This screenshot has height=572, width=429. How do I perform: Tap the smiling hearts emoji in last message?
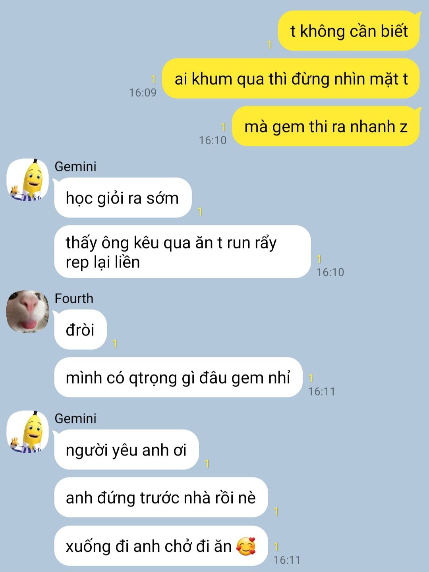point(246,546)
